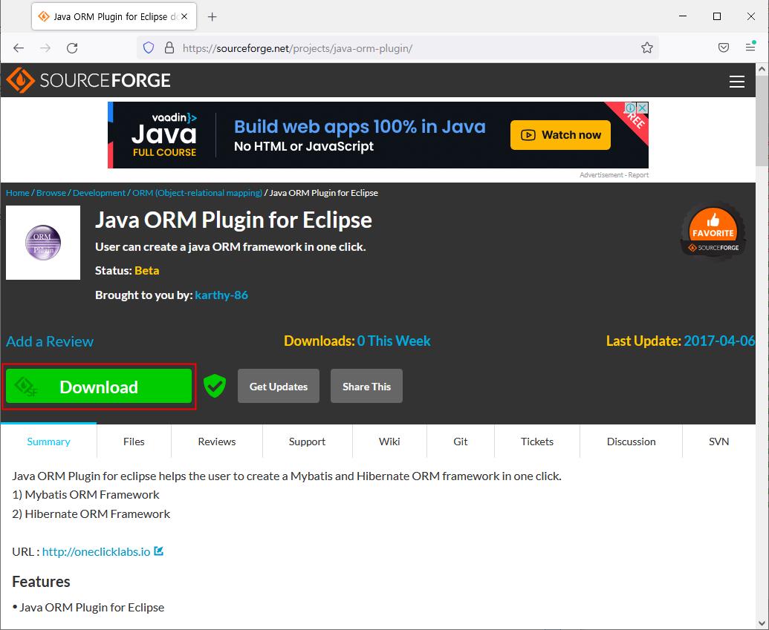Select the Summary tab

(48, 442)
